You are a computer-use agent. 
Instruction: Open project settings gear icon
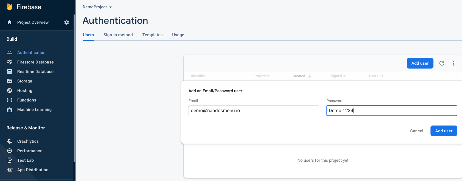67,22
